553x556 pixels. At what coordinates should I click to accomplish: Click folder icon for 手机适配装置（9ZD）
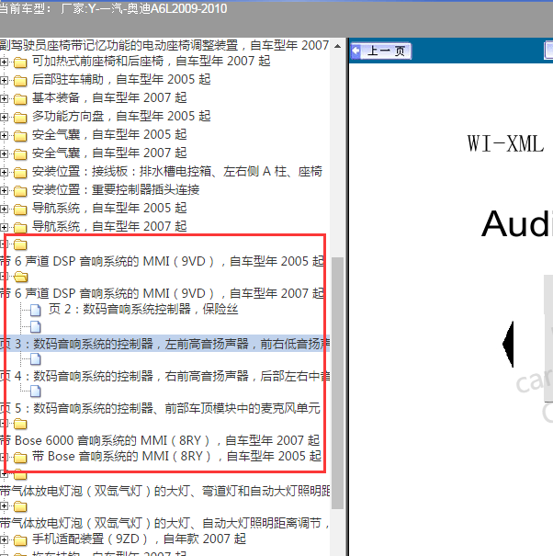click(20, 540)
